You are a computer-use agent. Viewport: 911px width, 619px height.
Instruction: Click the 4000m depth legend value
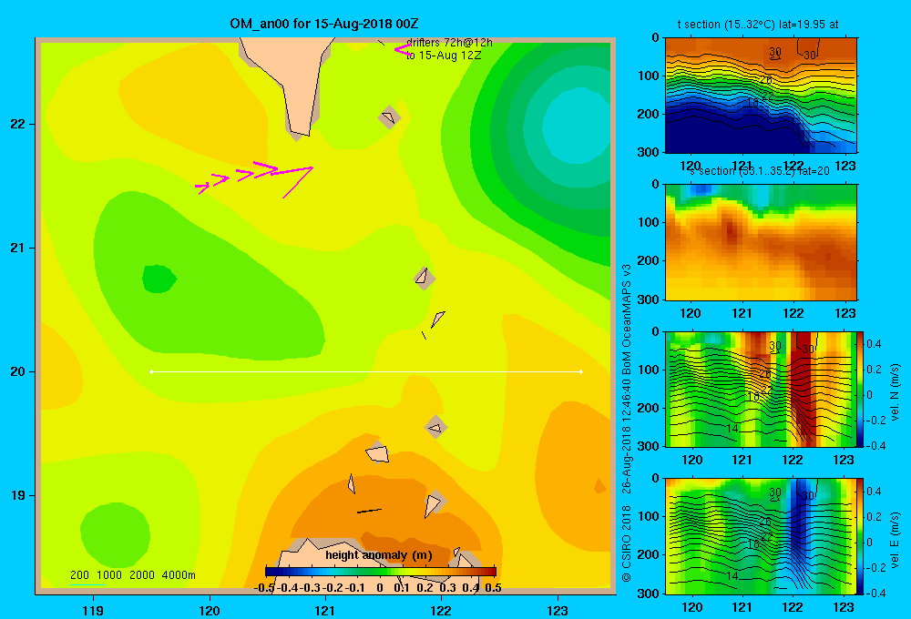click(x=179, y=575)
